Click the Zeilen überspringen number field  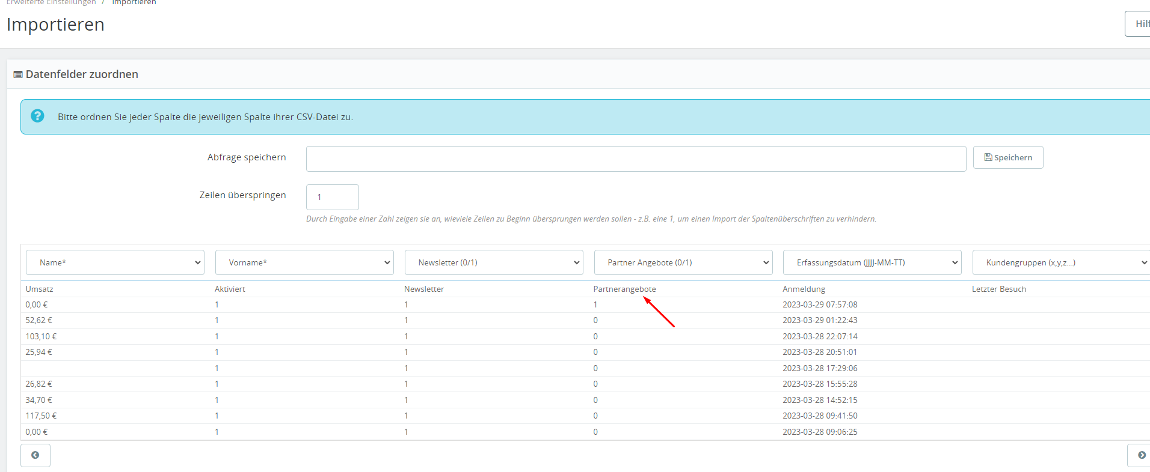[x=333, y=197]
